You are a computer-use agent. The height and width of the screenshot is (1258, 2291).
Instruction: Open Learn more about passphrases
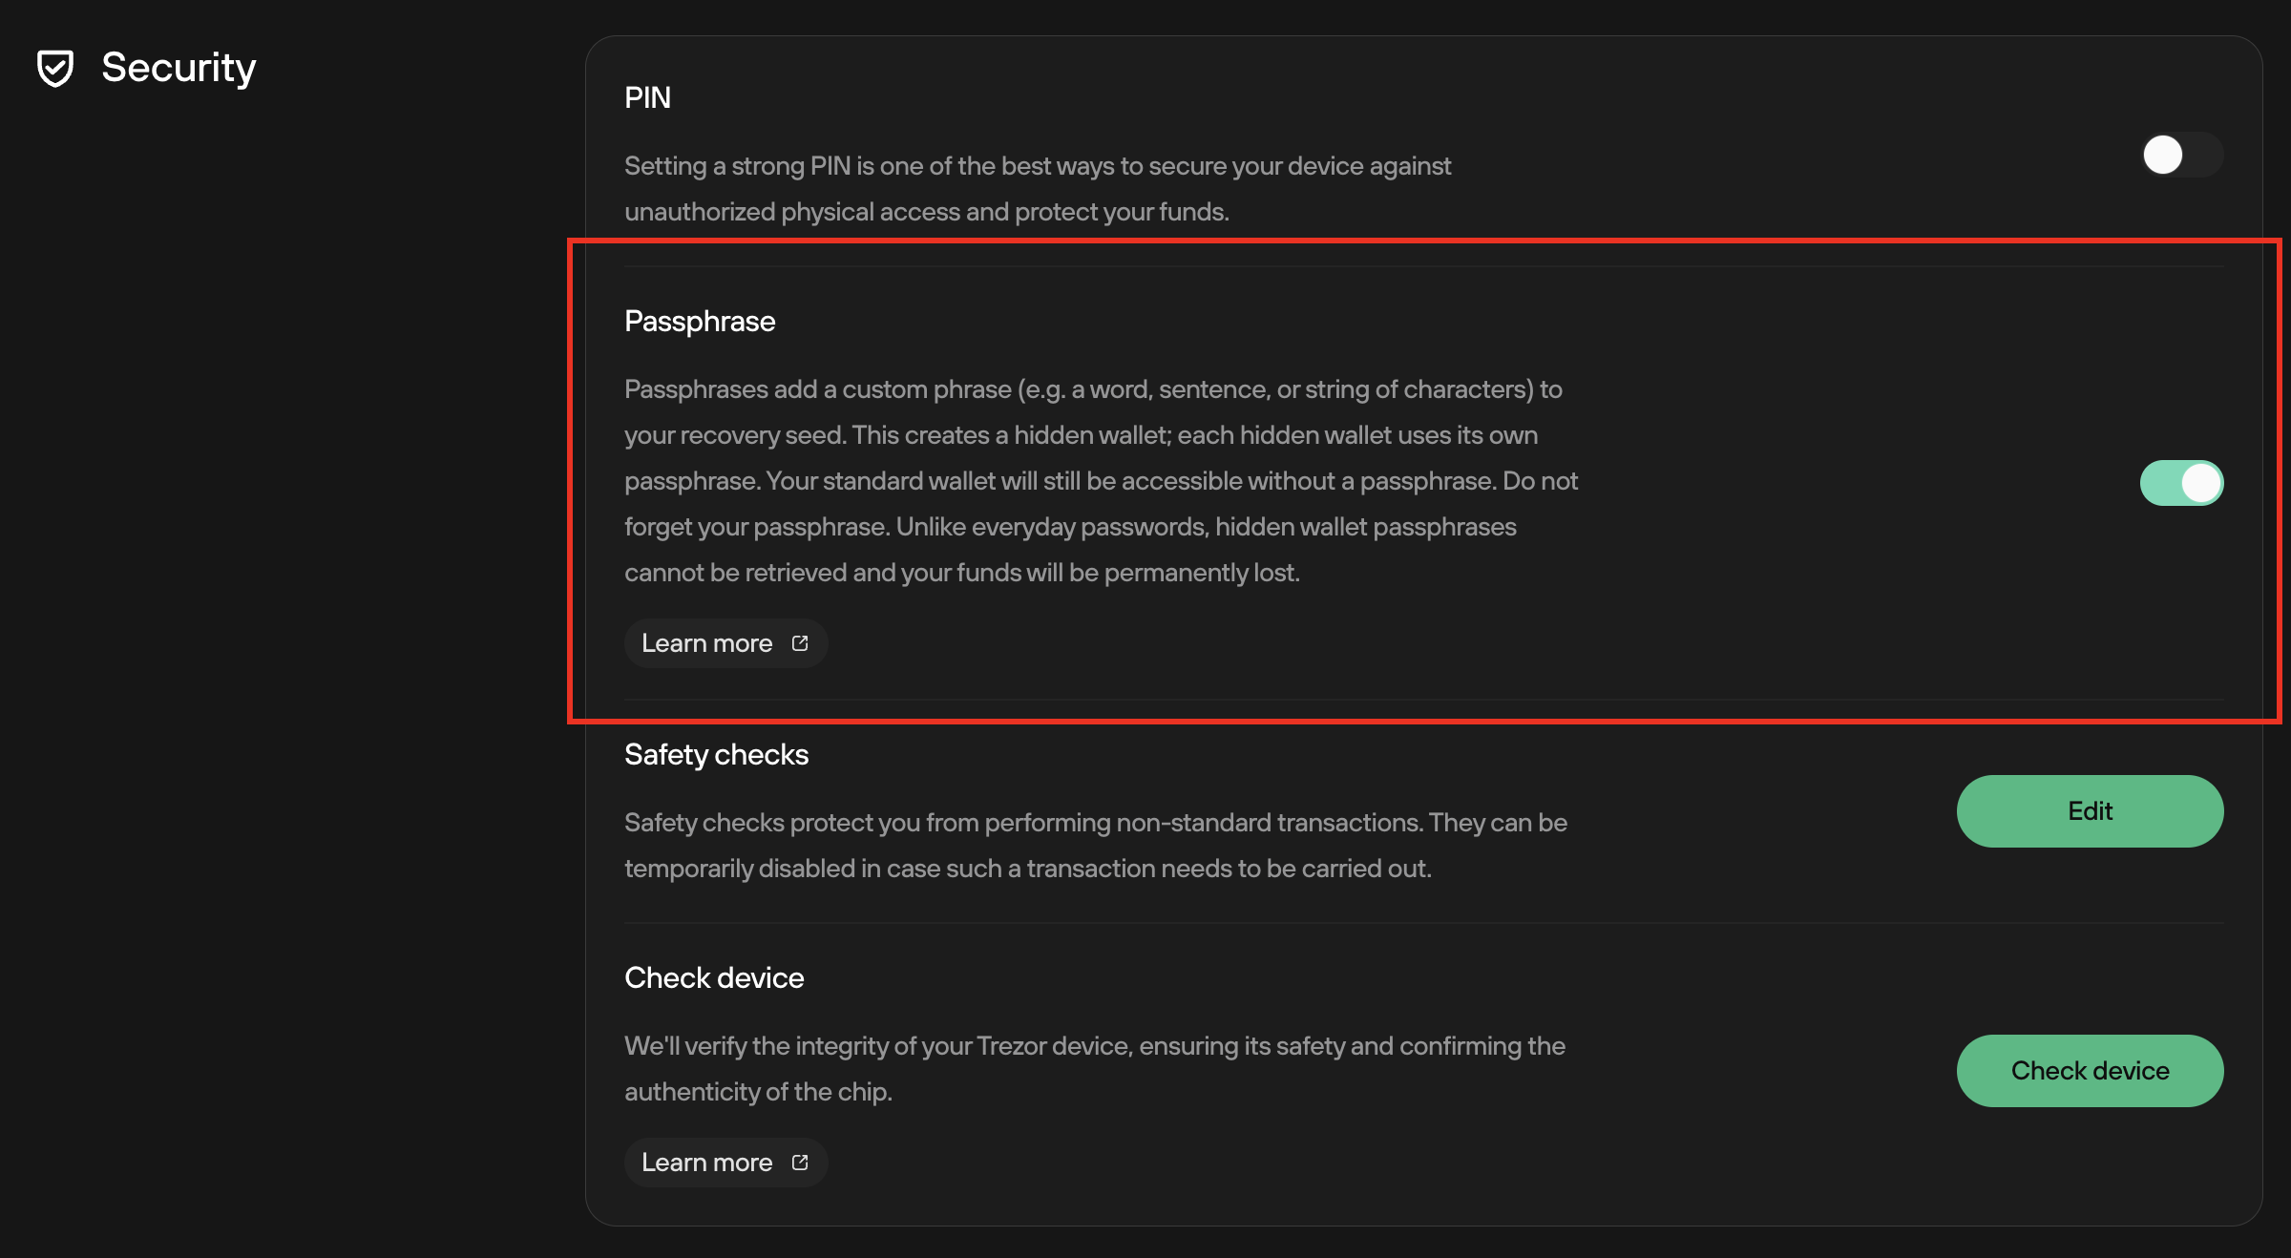[x=725, y=643]
